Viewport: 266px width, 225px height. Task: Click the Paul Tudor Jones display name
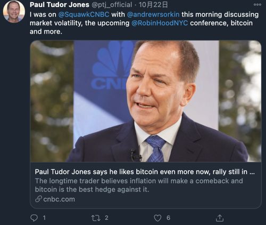[60, 5]
